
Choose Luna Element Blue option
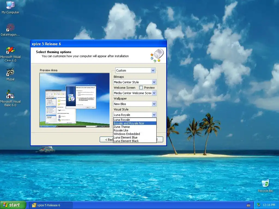coord(135,137)
